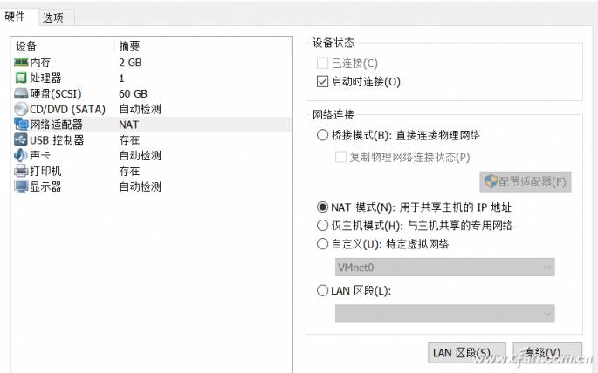Expand the LAN 区段 dropdown box
The height and width of the screenshot is (373, 598).
point(444,314)
